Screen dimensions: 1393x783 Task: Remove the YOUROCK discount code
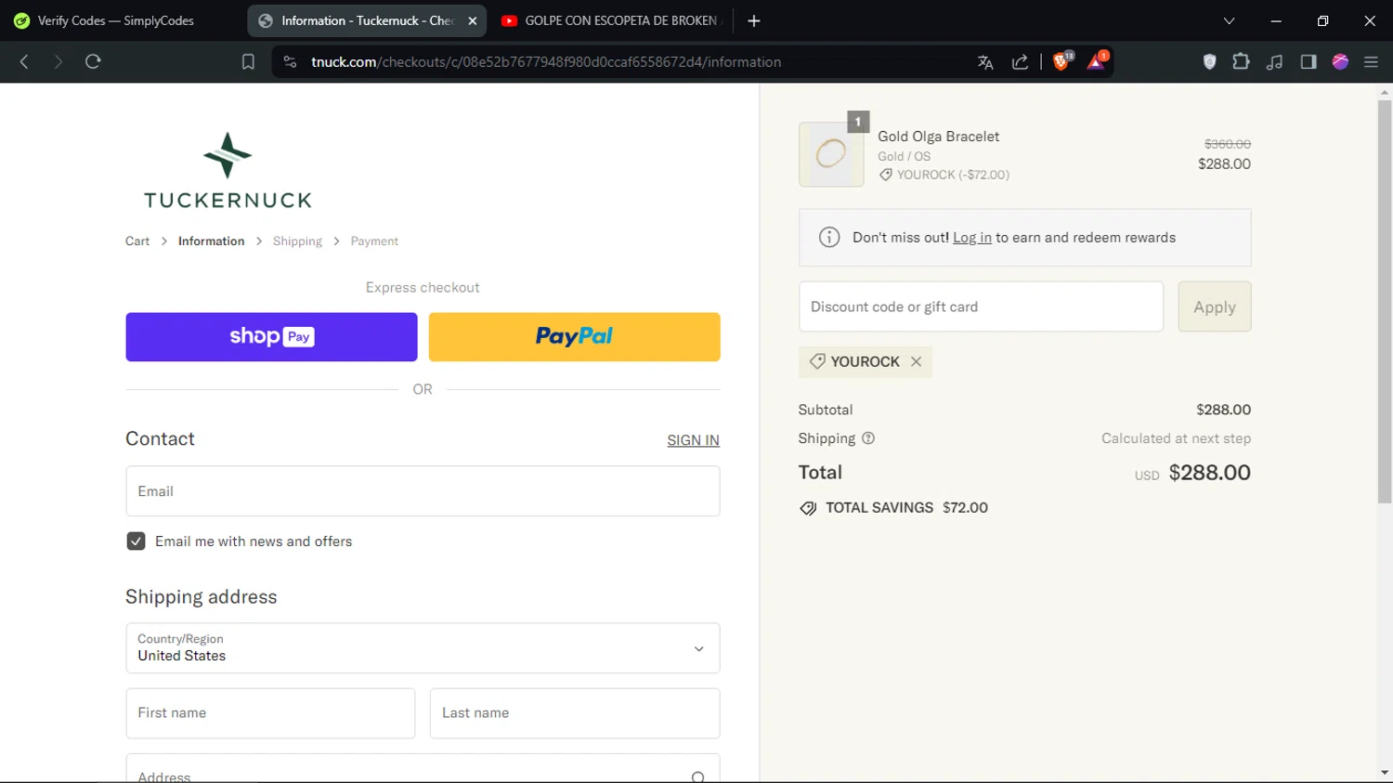point(917,361)
